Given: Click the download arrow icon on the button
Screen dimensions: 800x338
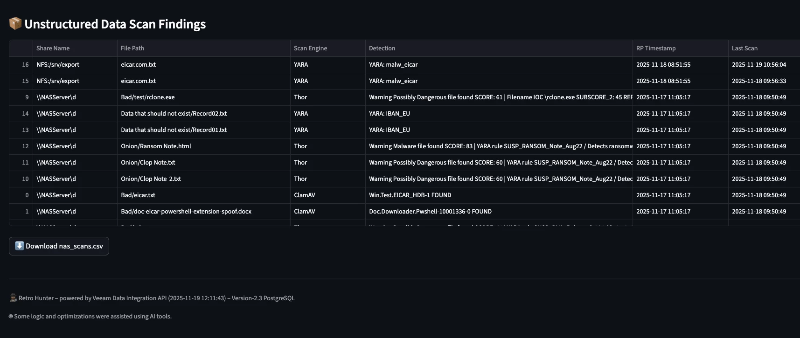Looking at the screenshot, I should 20,246.
